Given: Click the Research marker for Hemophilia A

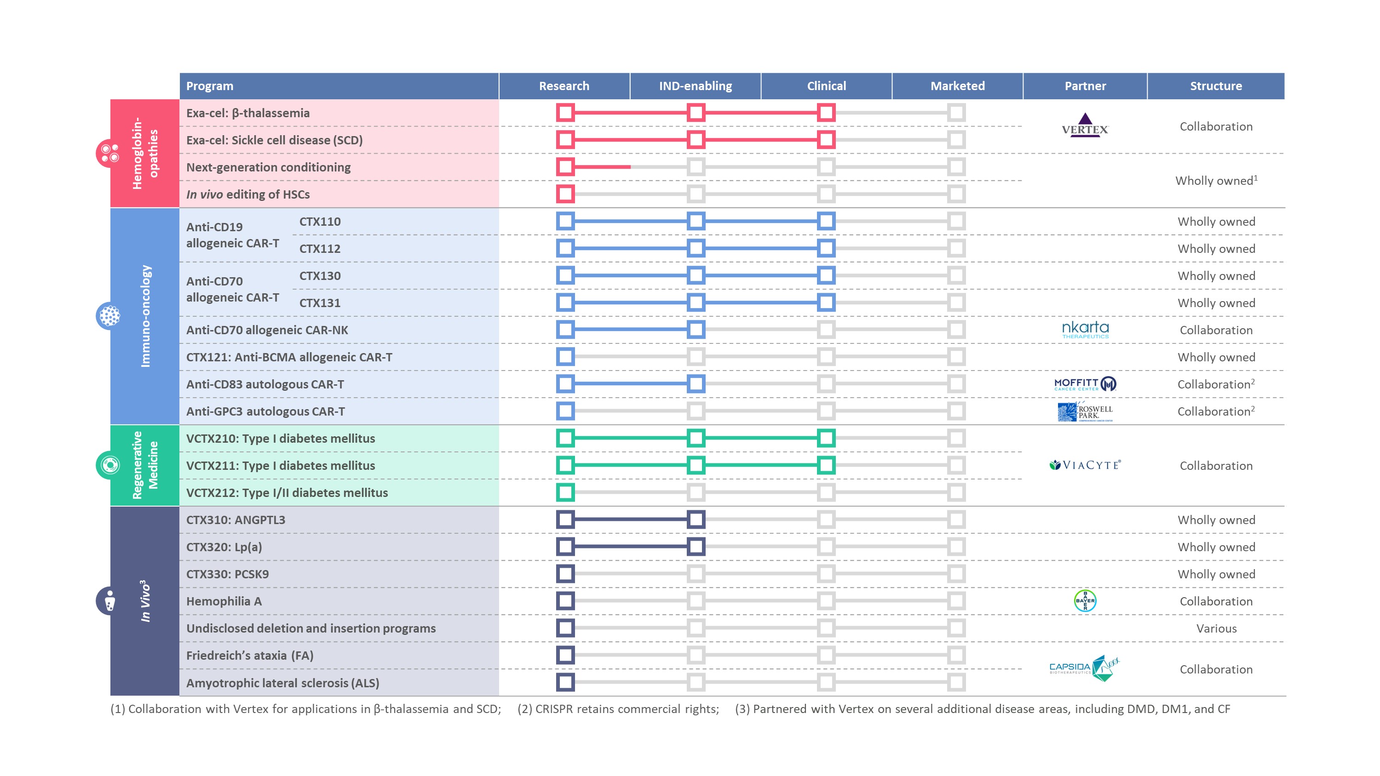Looking at the screenshot, I should pyautogui.click(x=565, y=601).
